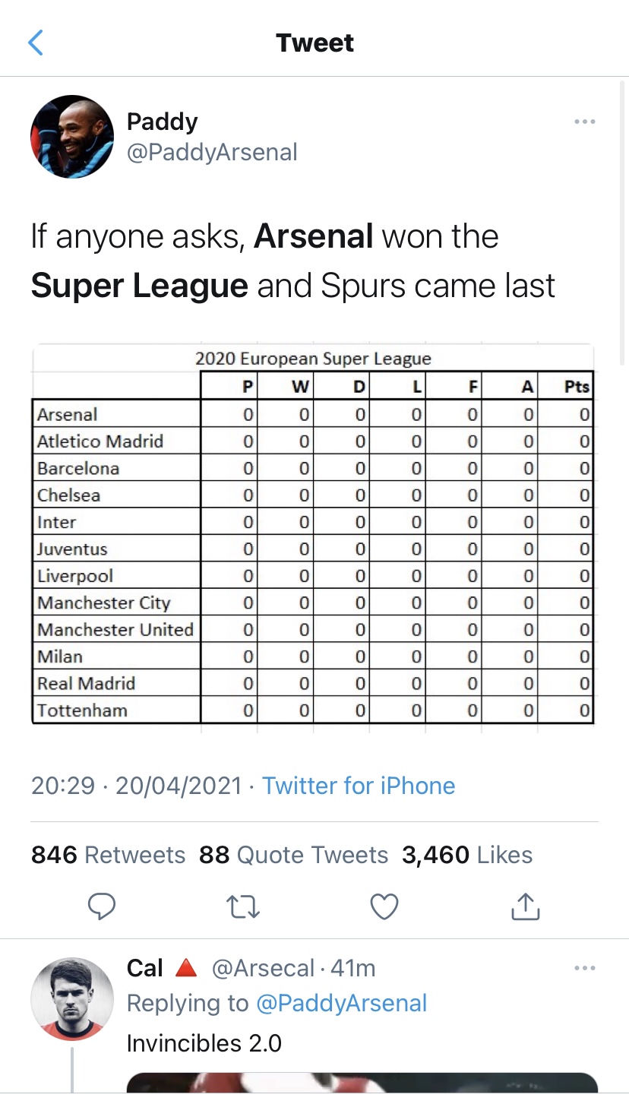629x1104 pixels.
Task: View the 846 Retweets list
Action: coord(108,855)
